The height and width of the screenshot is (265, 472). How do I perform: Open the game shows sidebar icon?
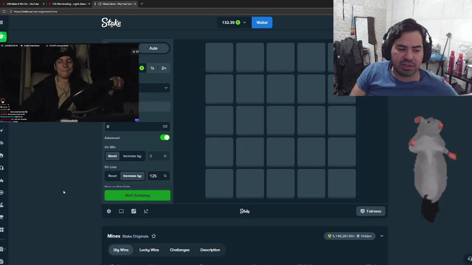[x=2, y=205]
